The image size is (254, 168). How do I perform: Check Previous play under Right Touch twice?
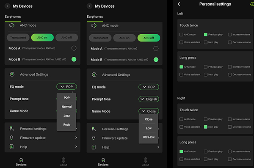pos(206,119)
